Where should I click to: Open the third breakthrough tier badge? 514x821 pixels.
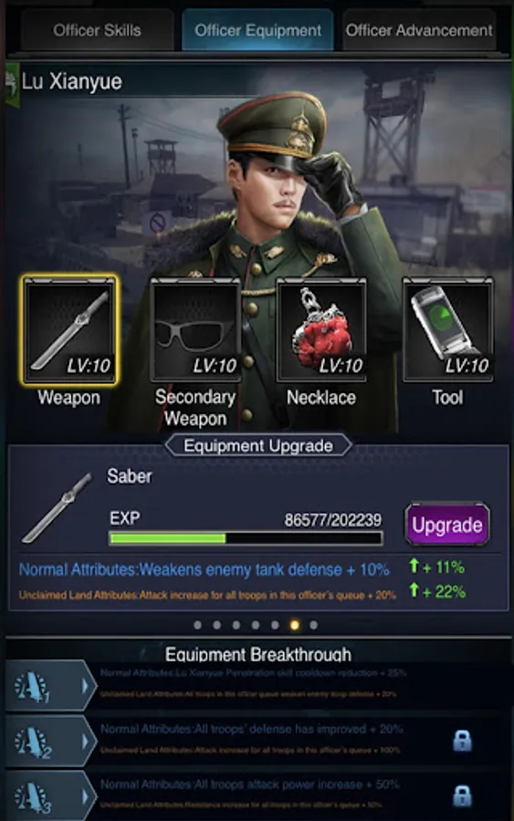[33, 797]
